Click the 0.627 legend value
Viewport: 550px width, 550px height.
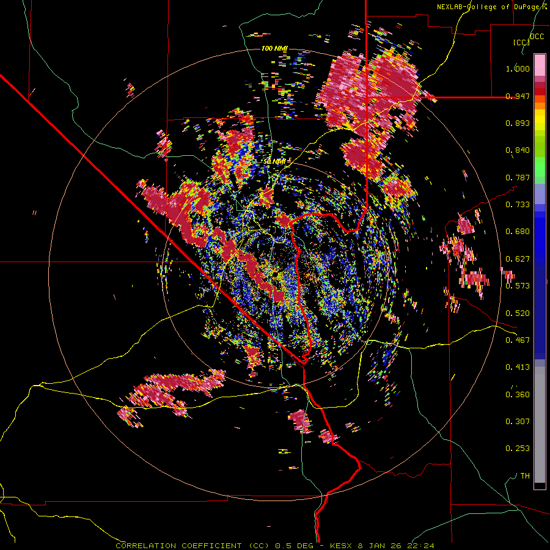(x=518, y=259)
